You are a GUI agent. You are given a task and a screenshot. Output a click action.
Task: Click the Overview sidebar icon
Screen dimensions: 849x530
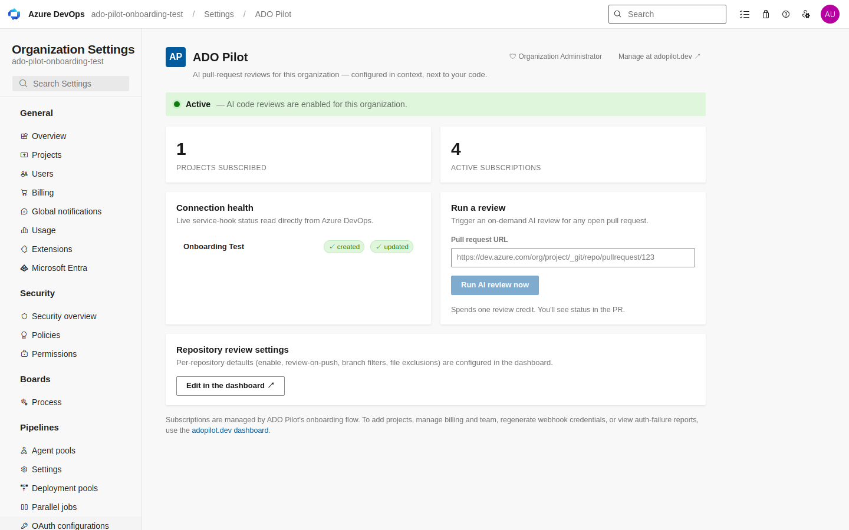pyautogui.click(x=24, y=136)
